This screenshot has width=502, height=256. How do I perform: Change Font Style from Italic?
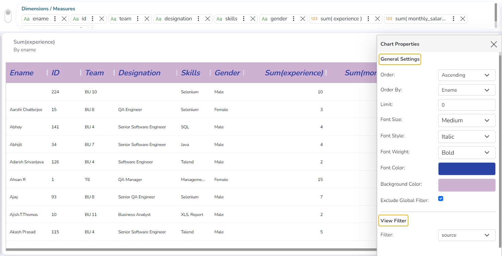pos(466,137)
